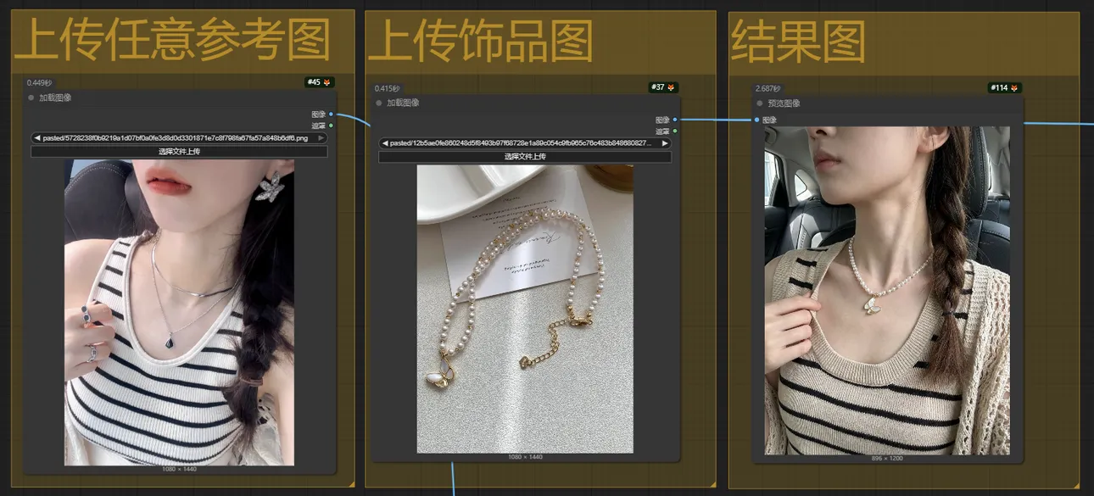The width and height of the screenshot is (1094, 496).
Task: Click the 图像 output port of node #45
Action: point(331,114)
